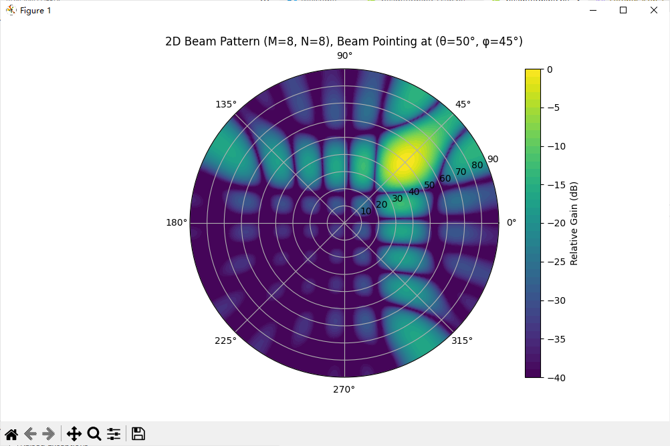670x446 pixels.
Task: Click the radial tick label 70
Action: [461, 172]
